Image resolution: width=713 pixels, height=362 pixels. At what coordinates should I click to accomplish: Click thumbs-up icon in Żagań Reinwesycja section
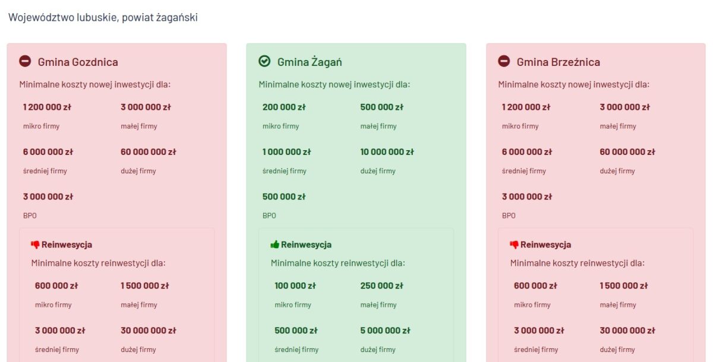coord(275,244)
